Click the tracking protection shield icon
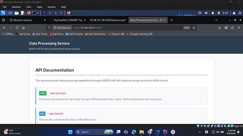The image size is (243, 136). tap(49, 28)
